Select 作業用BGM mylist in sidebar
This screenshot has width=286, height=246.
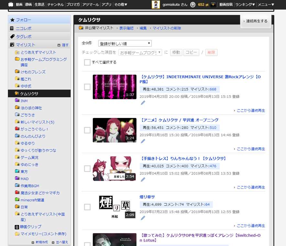click(x=30, y=186)
